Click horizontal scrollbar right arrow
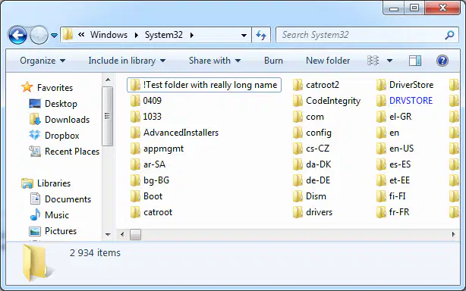Image resolution: width=466 pixels, height=291 pixels. [x=453, y=234]
